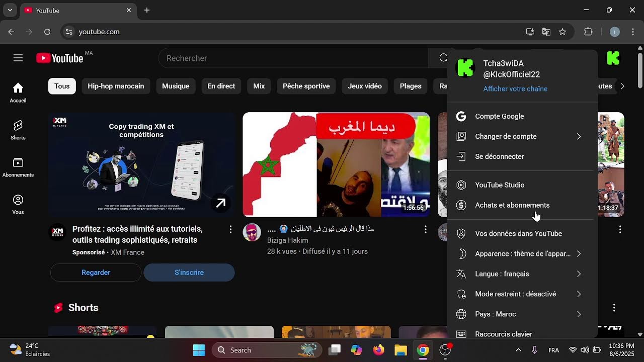
Task: Open File Explorer from taskbar
Action: click(400, 350)
